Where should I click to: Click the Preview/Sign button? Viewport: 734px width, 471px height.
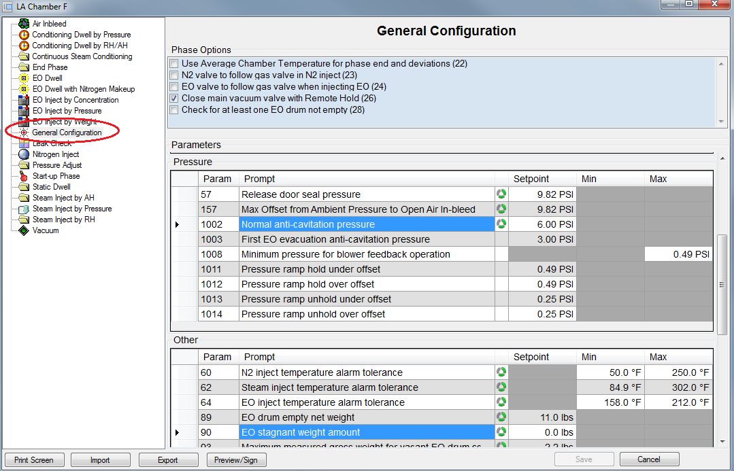coord(236,460)
